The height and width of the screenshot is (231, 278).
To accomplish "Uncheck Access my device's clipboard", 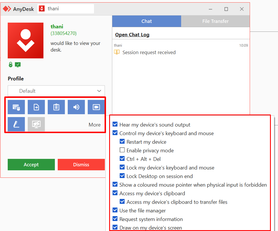I will tap(115, 193).
